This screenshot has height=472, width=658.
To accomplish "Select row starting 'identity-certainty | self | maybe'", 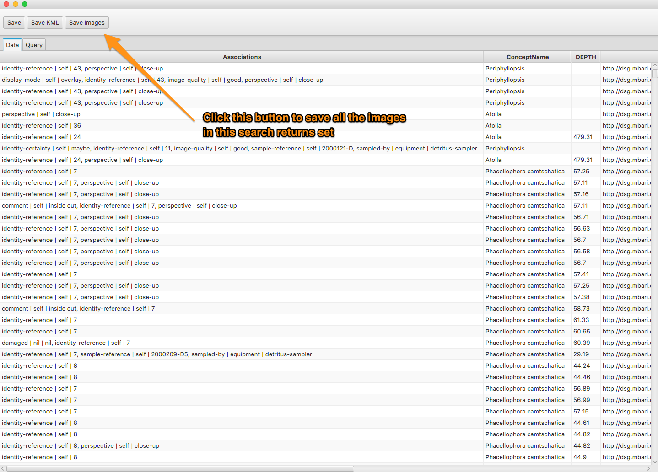I will click(326, 148).
